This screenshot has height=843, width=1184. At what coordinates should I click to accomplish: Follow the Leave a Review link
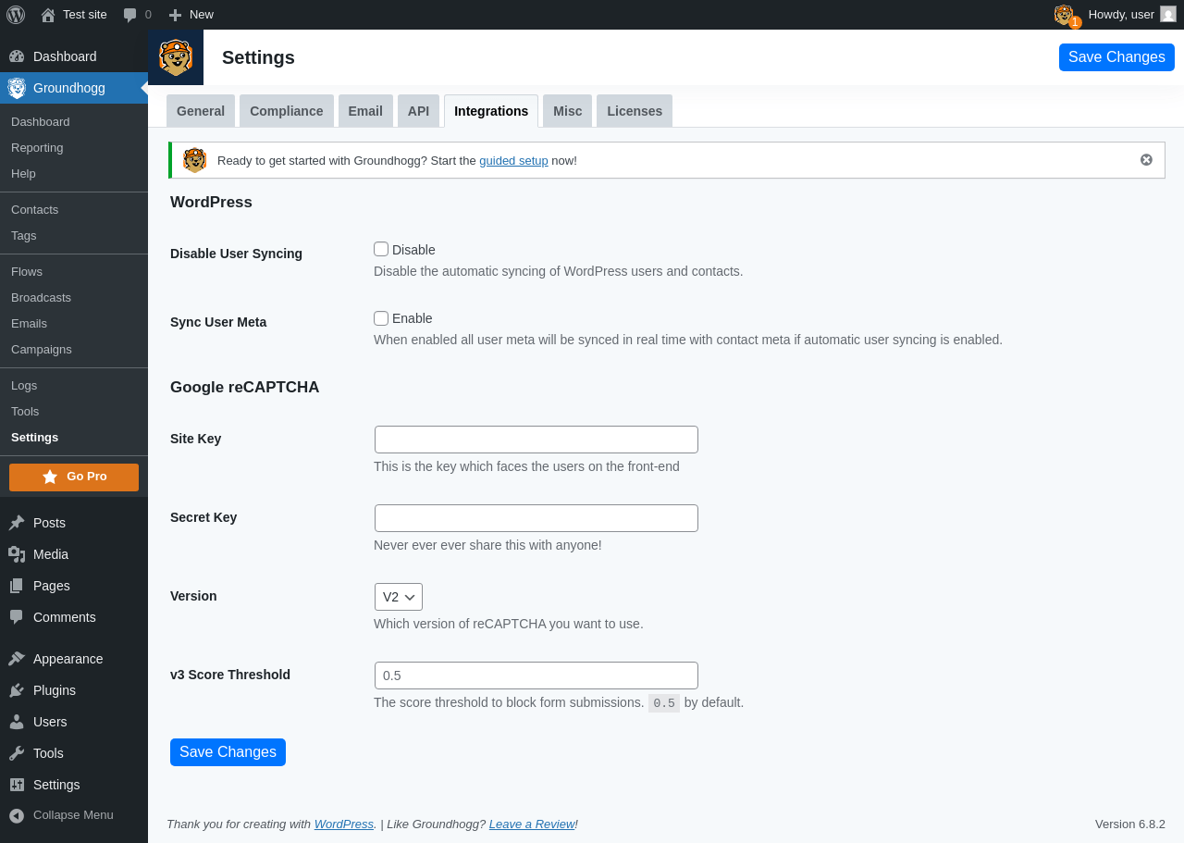click(x=532, y=824)
